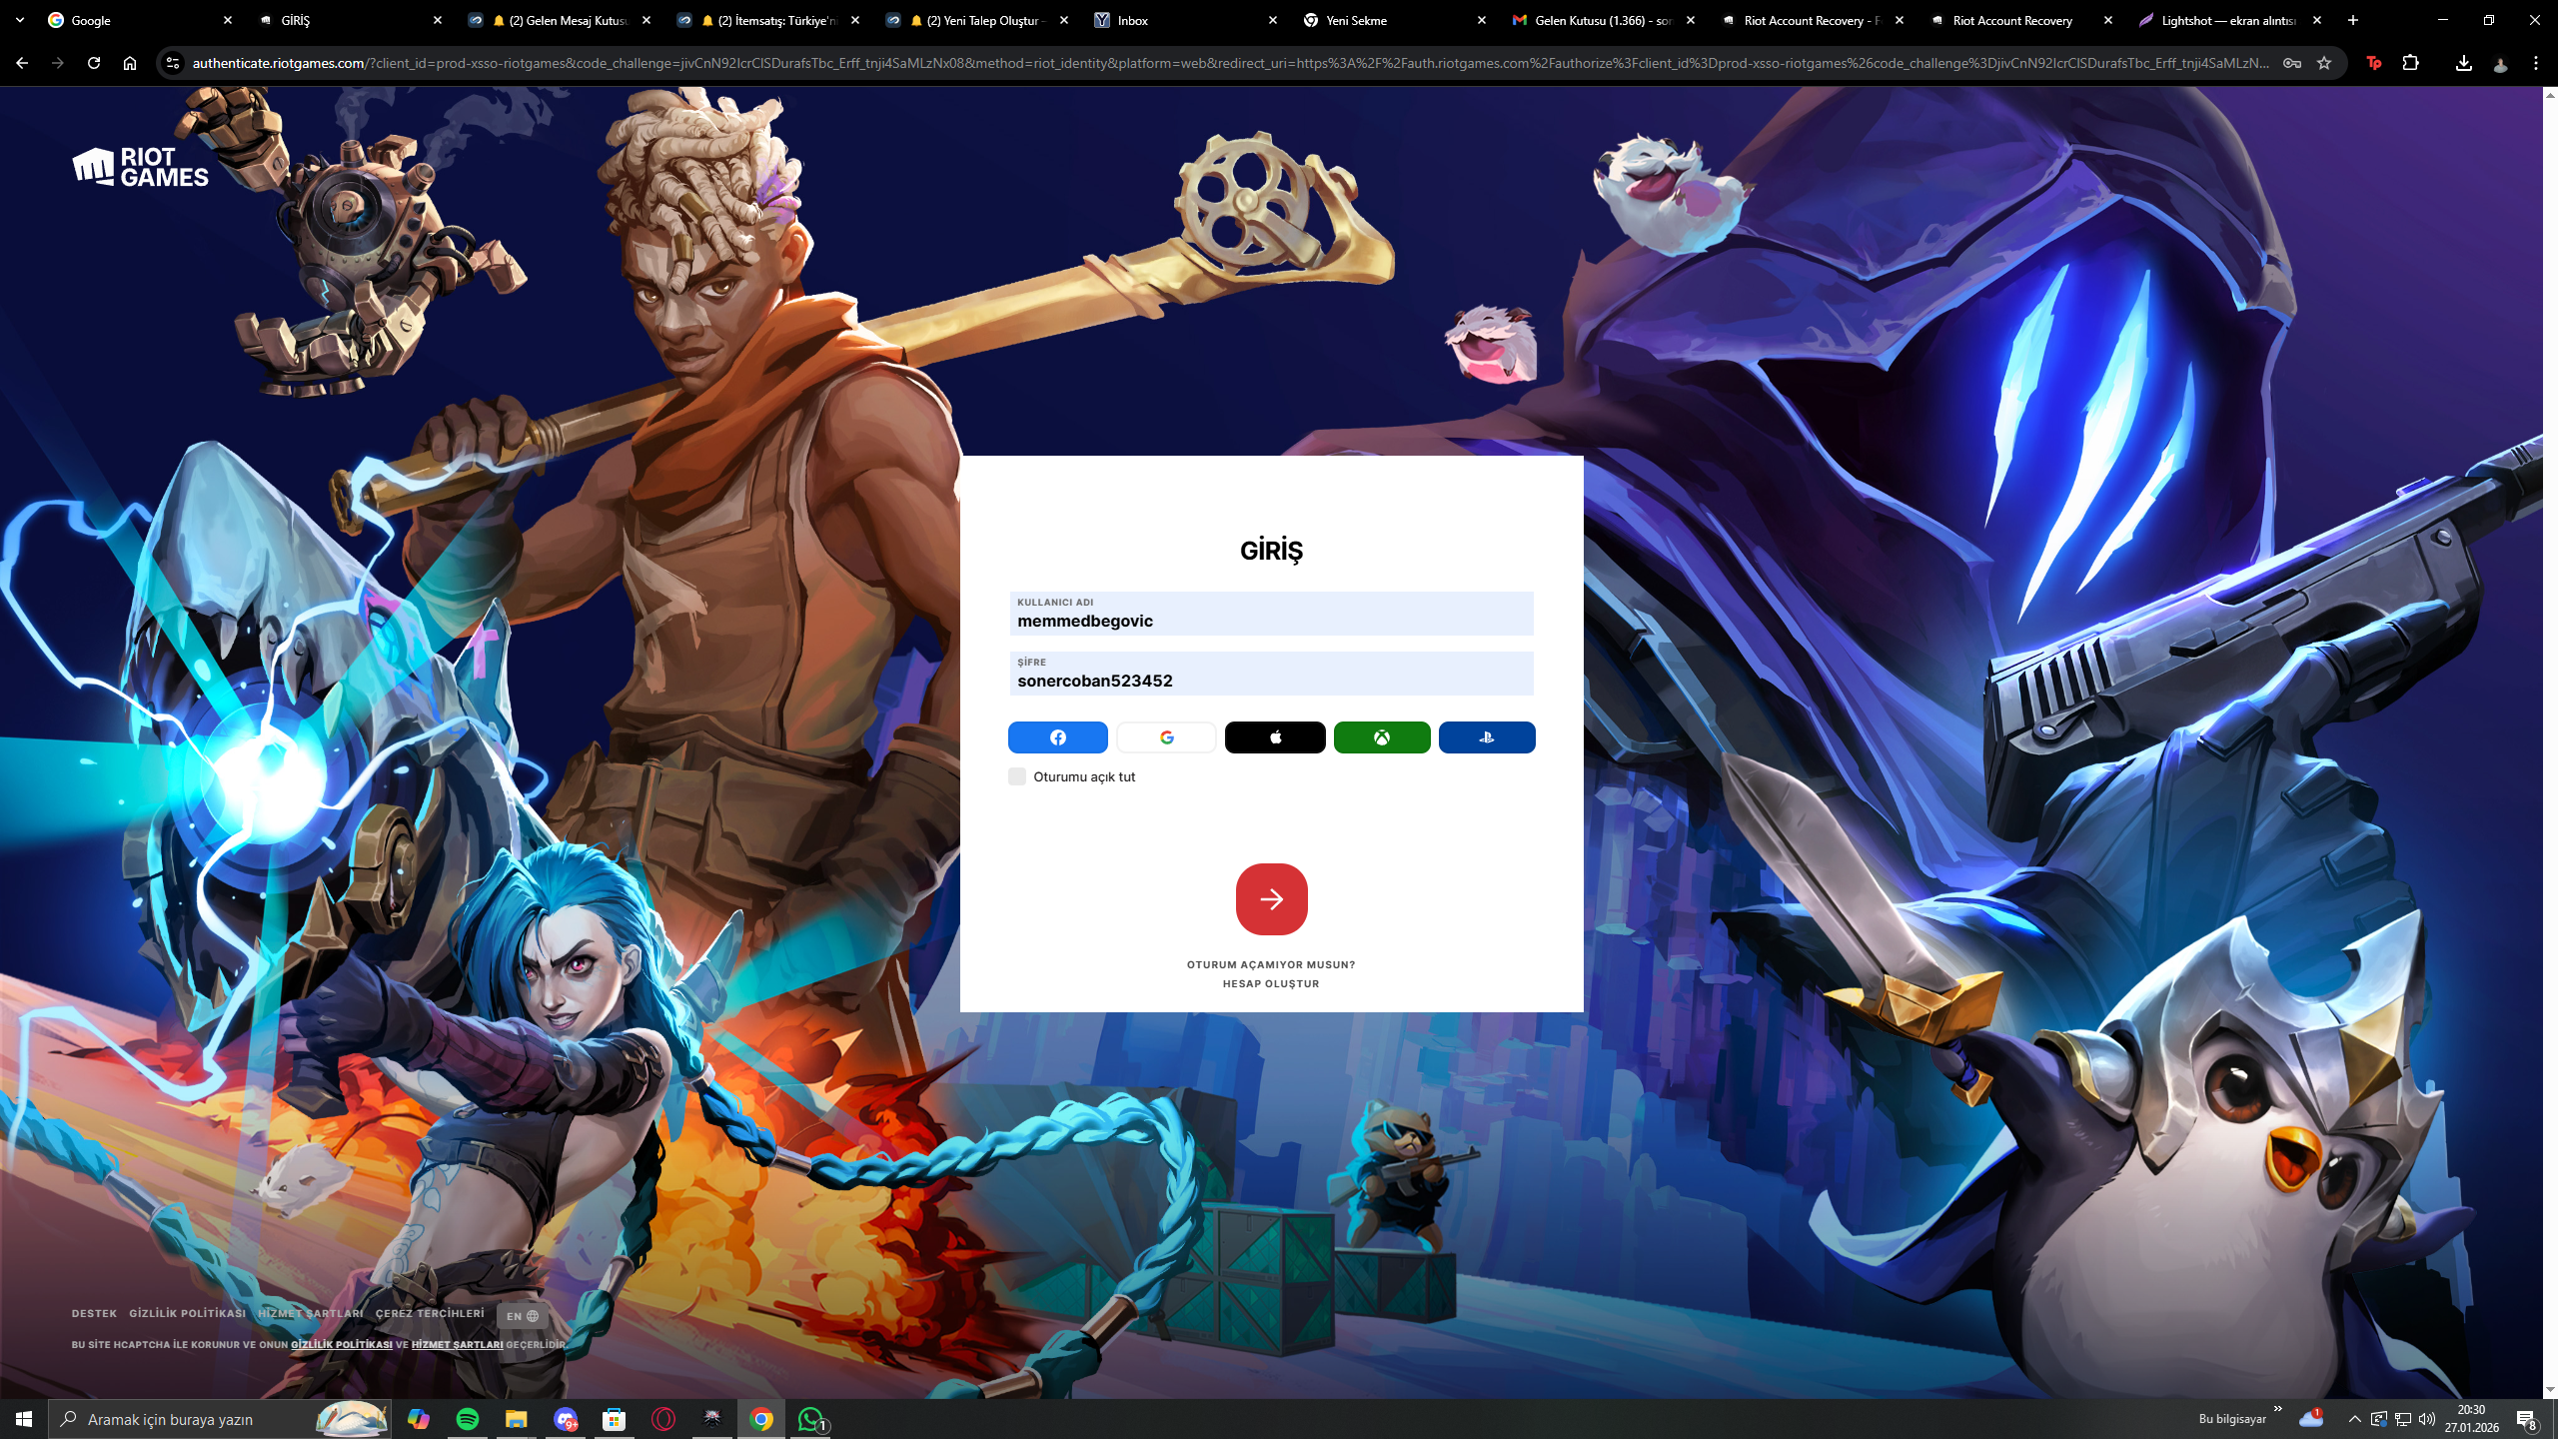Open the volume control in tray

pyautogui.click(x=2427, y=1419)
